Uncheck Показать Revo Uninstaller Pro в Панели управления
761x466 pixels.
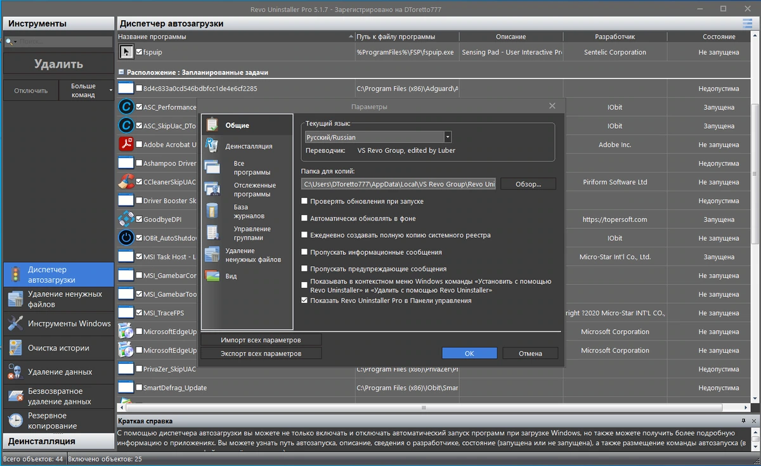(x=305, y=301)
